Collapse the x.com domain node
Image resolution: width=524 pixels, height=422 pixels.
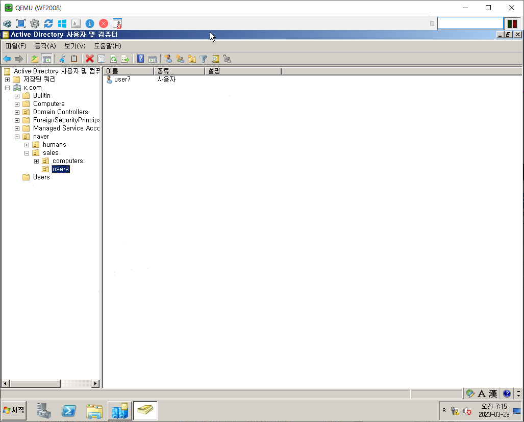tap(7, 88)
